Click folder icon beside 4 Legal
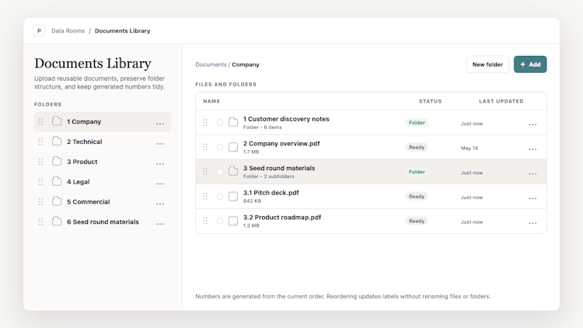 pos(57,181)
